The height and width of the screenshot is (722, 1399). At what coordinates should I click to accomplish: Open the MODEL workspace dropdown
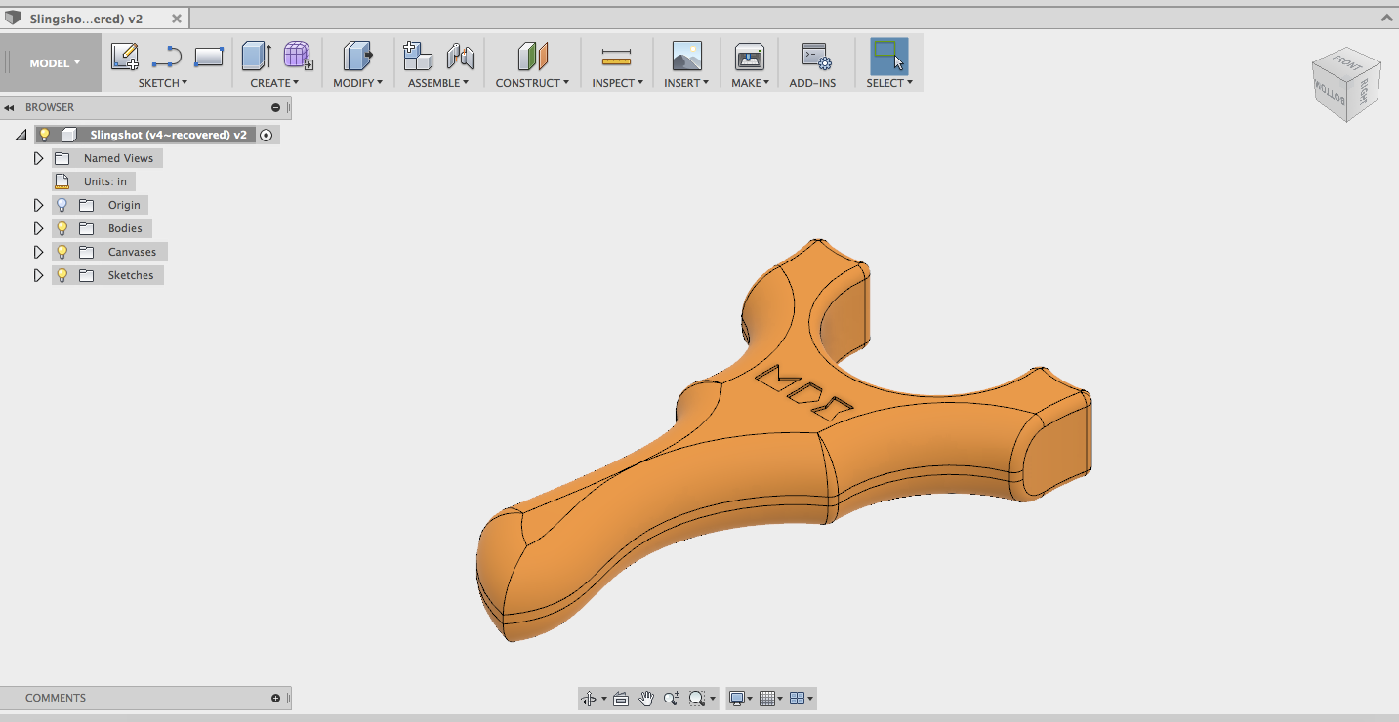coord(52,61)
